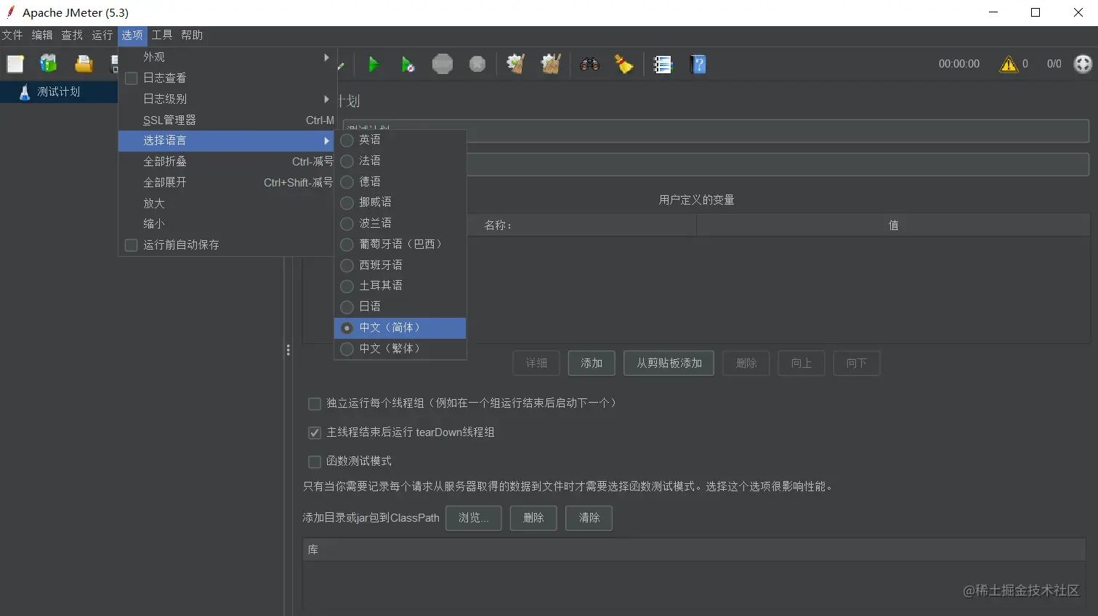Click Start no pauses icon
Image resolution: width=1098 pixels, height=616 pixels.
408,65
